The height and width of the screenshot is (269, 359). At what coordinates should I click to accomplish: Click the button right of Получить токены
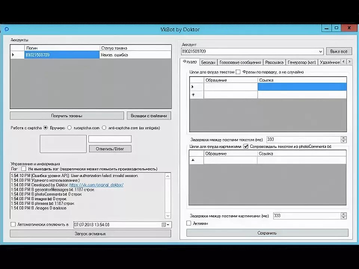pos(149,116)
